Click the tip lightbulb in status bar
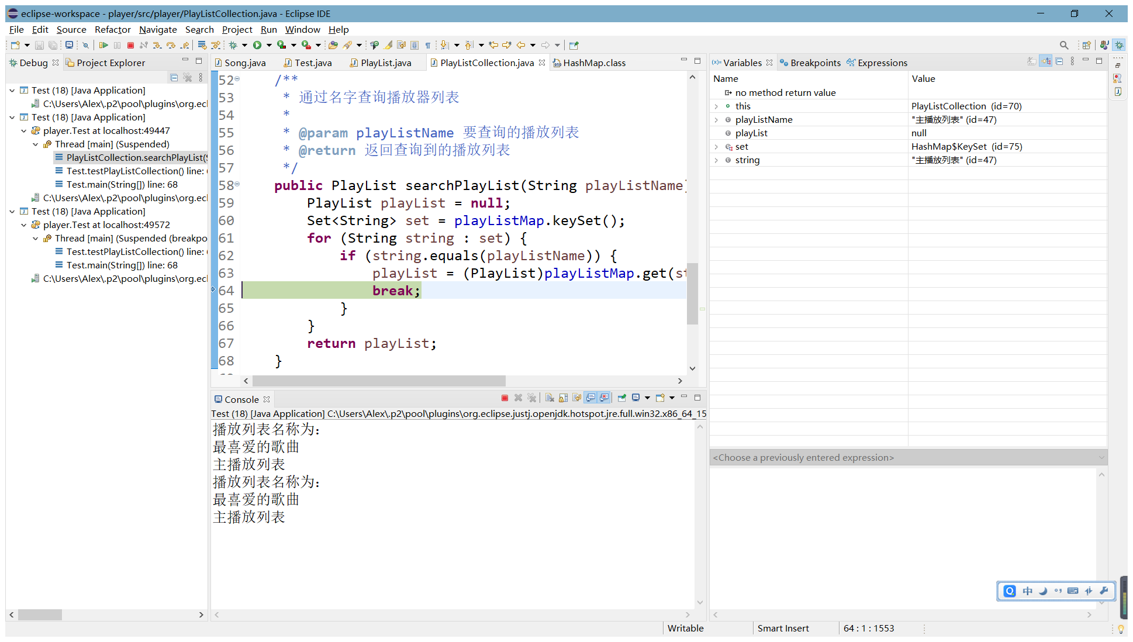This screenshot has width=1133, height=642. 1120,629
